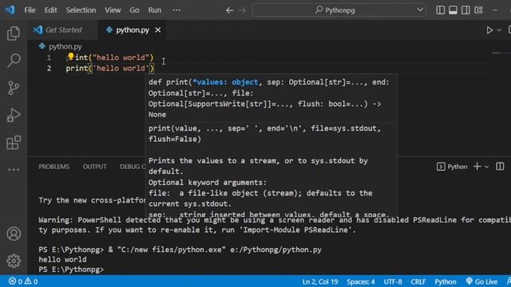
Task: Switch to the OUTPUT panel tab
Action: point(94,167)
